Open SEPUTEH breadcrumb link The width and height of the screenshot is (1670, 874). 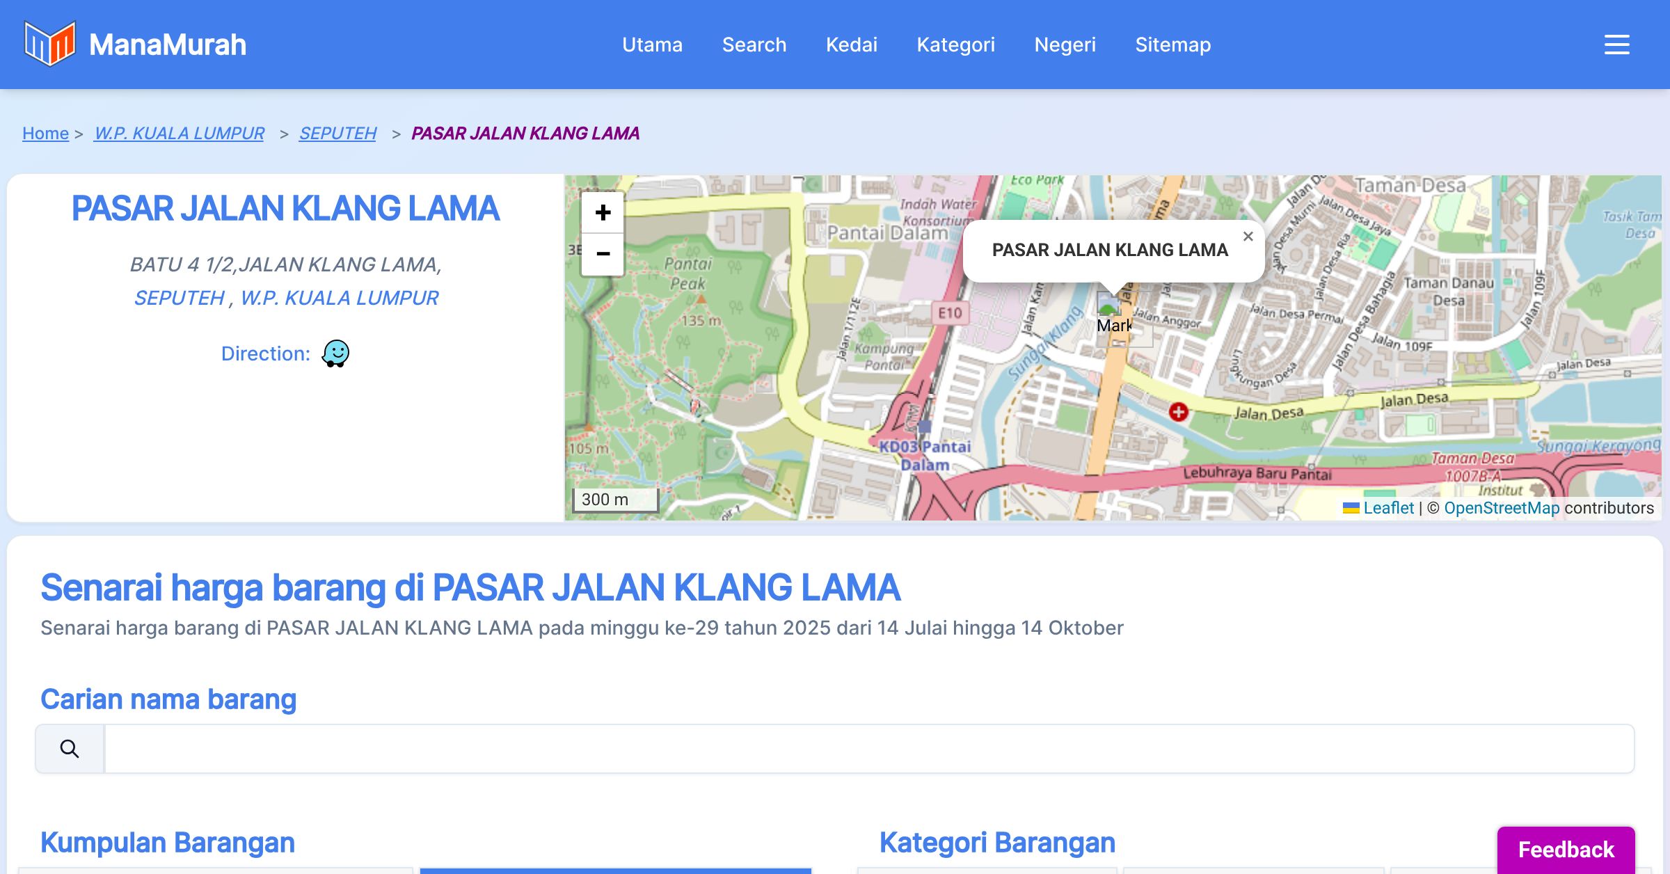coord(337,133)
